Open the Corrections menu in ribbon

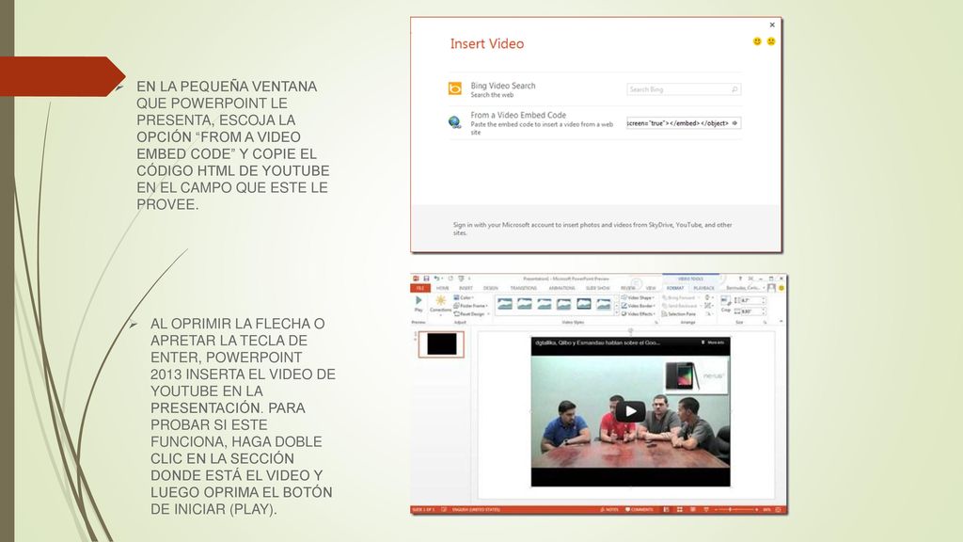[440, 306]
